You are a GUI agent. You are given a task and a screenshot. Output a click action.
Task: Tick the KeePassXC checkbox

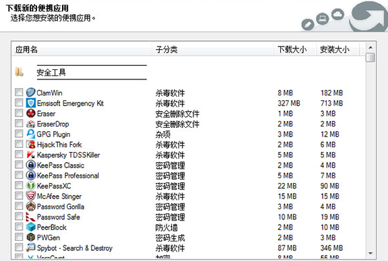coord(19,186)
